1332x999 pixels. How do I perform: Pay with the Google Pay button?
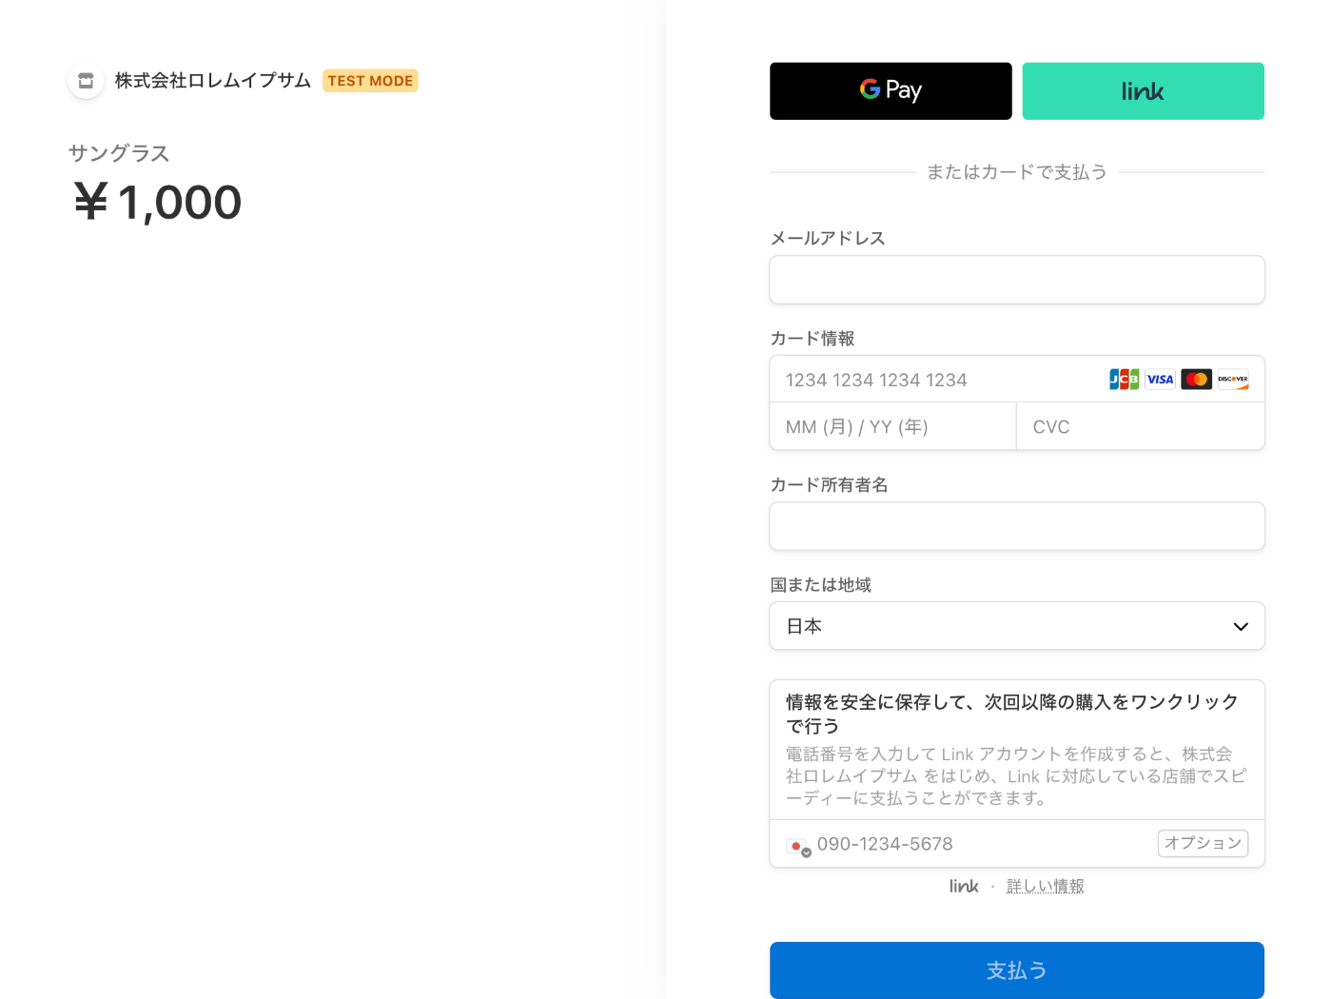[x=891, y=91]
